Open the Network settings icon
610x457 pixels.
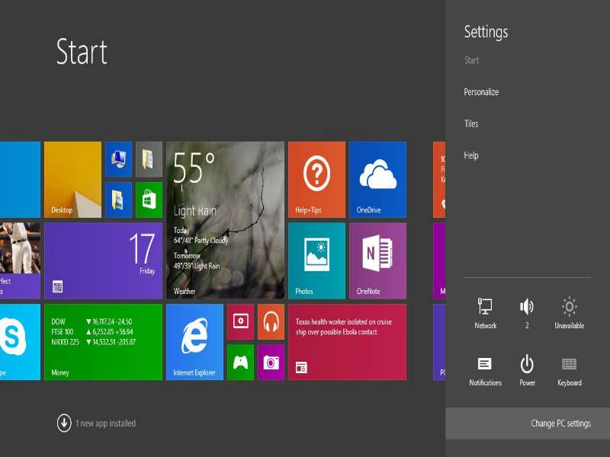click(485, 308)
